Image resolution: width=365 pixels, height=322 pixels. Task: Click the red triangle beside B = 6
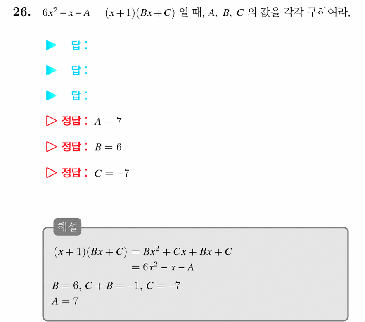click(x=51, y=147)
